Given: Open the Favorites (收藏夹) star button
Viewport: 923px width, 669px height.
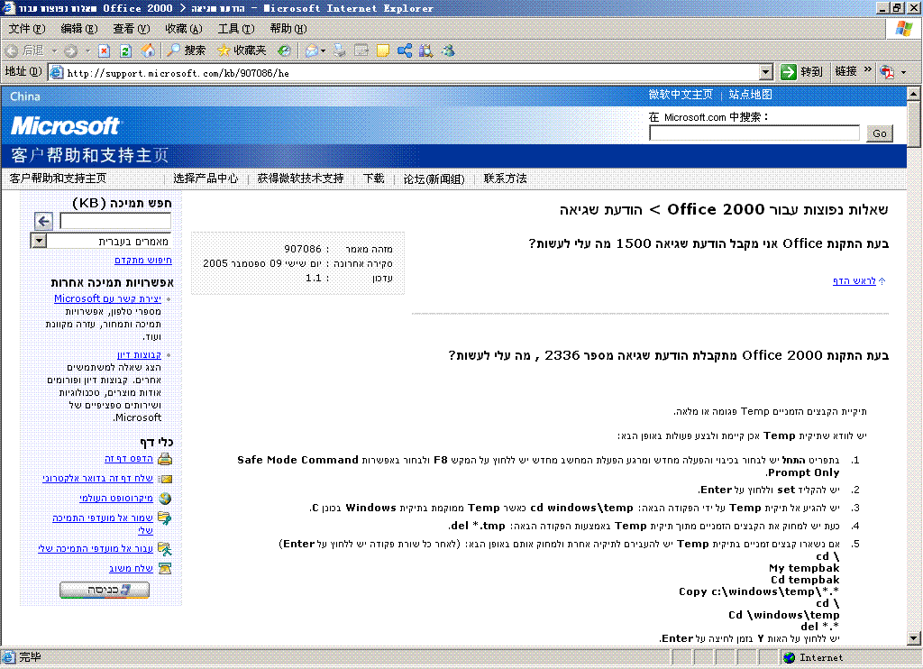Looking at the screenshot, I should (x=242, y=50).
